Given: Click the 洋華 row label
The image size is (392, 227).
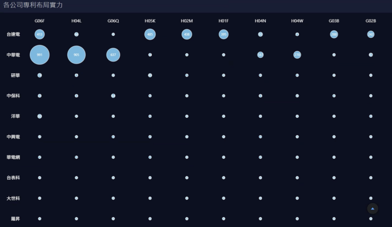Looking at the screenshot, I should 15,116.
